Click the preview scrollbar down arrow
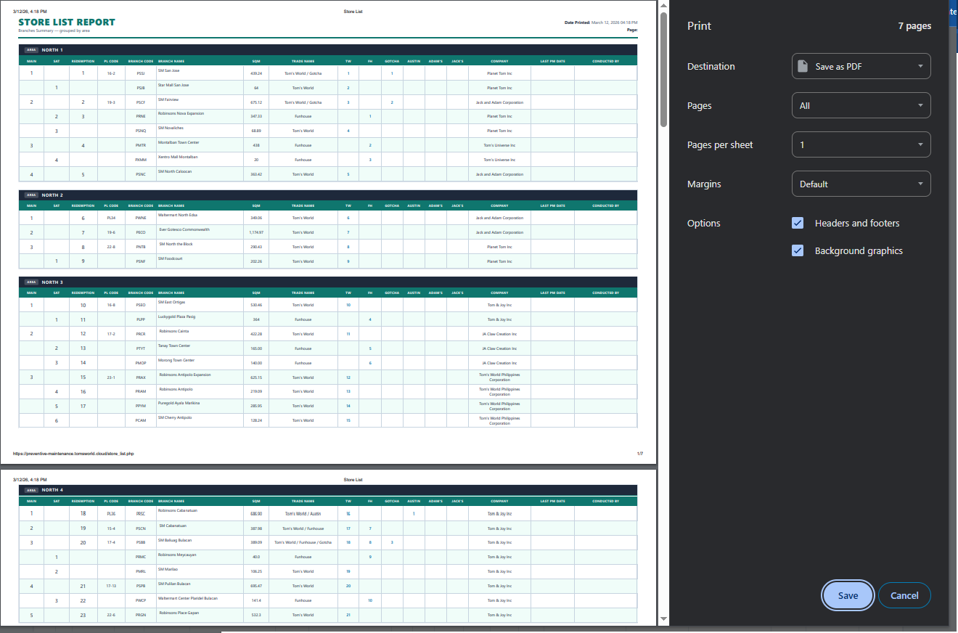The image size is (958, 633). coord(663,618)
